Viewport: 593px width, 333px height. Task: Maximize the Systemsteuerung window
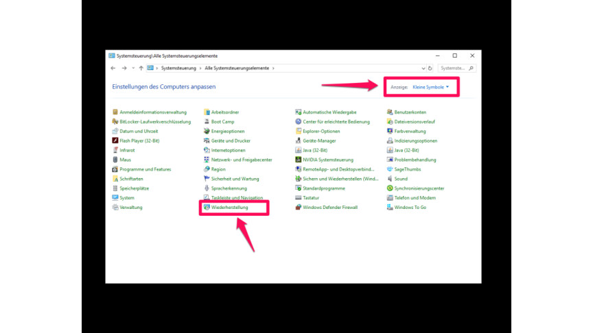coord(455,56)
